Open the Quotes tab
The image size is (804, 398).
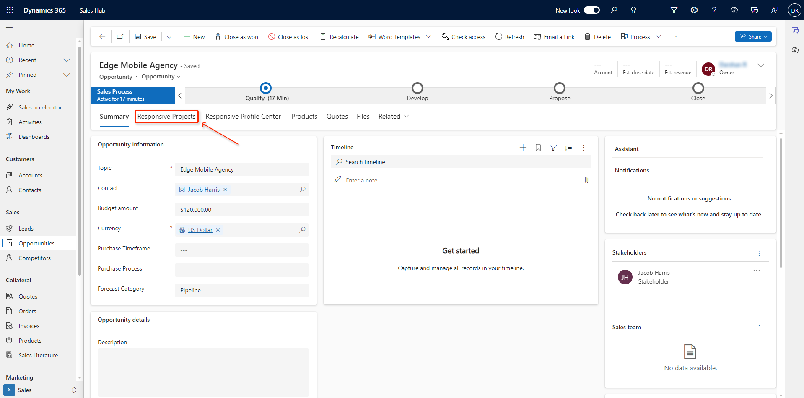(x=337, y=116)
